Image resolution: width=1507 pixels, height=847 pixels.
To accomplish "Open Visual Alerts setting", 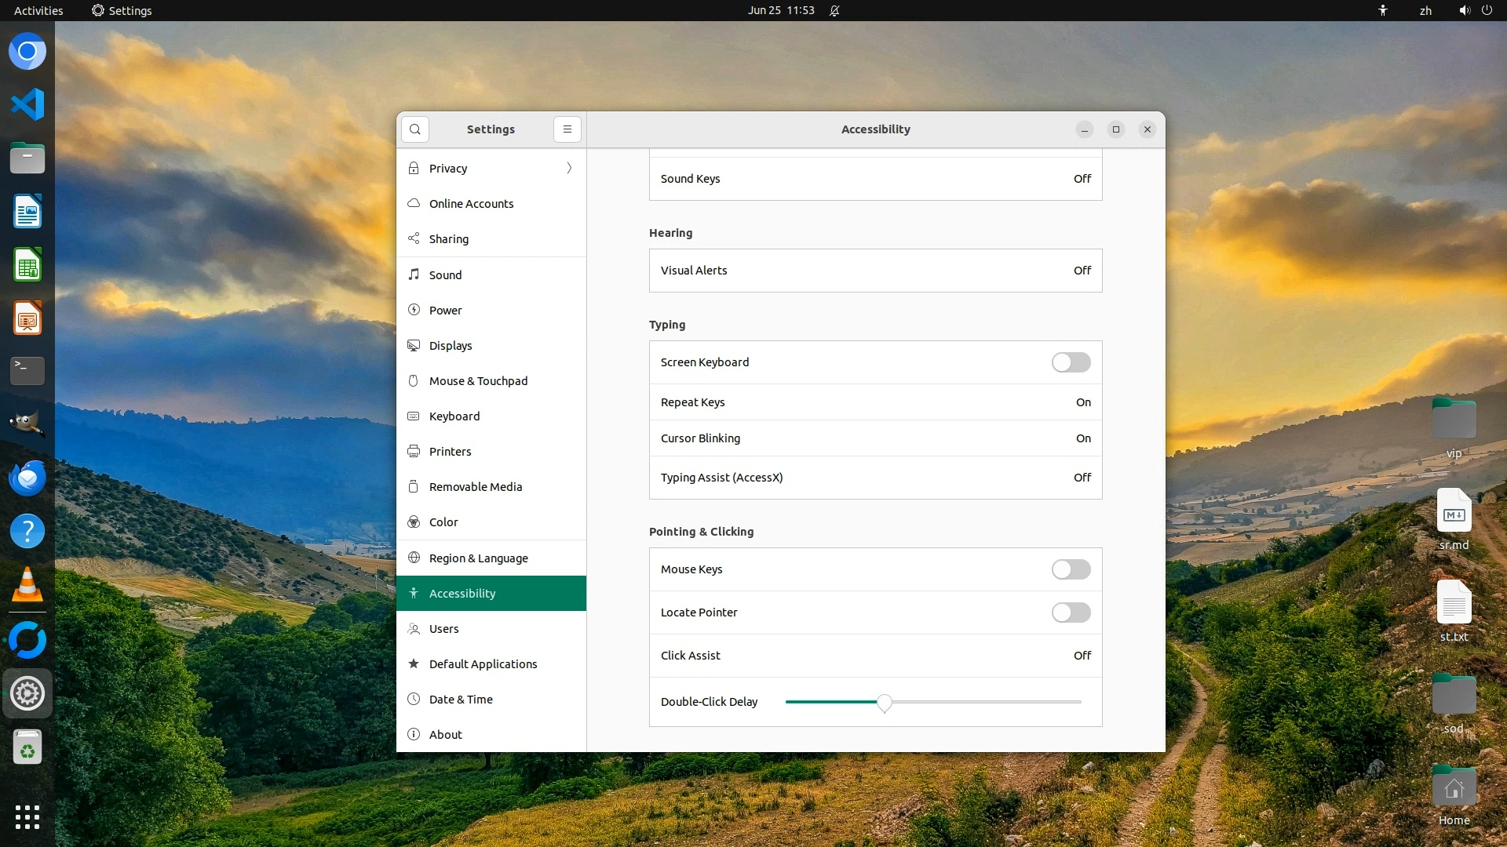I will point(875,271).
